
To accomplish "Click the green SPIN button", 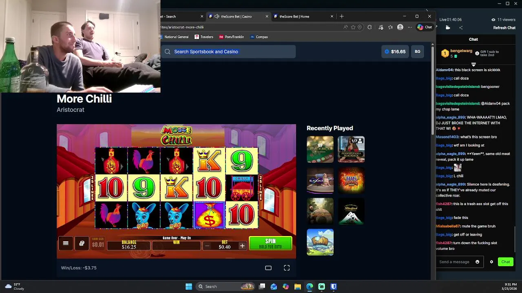I will pos(270,243).
